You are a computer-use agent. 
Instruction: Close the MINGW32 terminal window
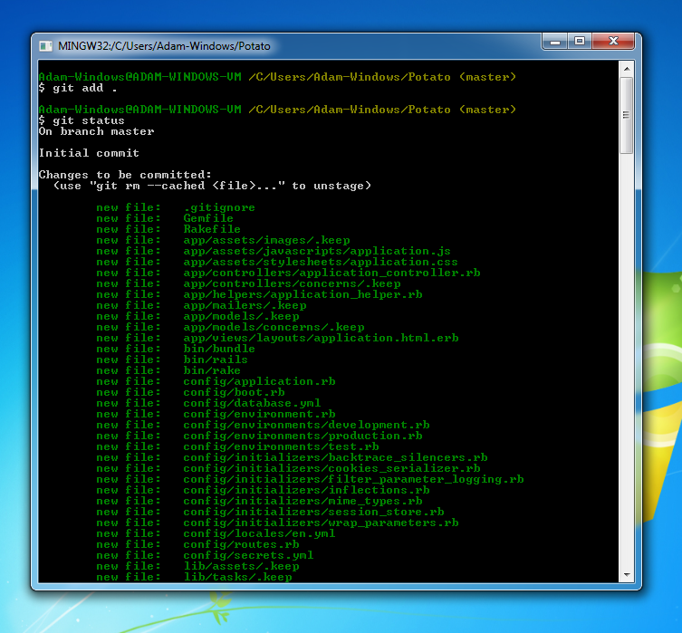tap(613, 42)
